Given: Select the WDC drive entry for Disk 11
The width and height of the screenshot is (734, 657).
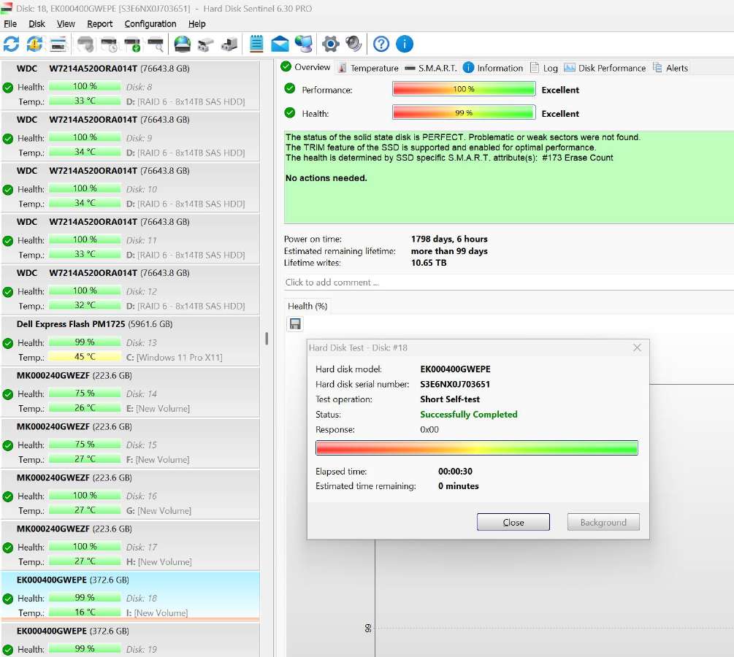Looking at the screenshot, I should (130, 239).
